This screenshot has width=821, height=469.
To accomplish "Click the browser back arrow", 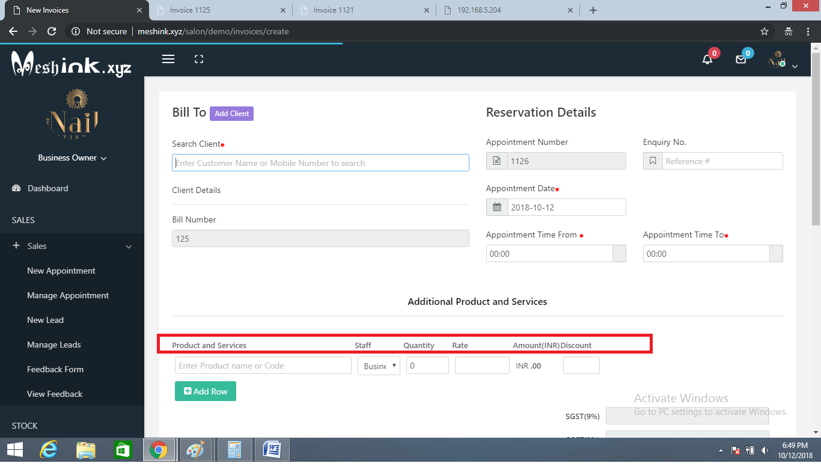I will pos(13,31).
